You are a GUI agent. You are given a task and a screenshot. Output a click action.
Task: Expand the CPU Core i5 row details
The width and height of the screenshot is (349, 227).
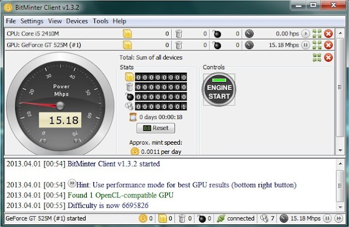317,34
